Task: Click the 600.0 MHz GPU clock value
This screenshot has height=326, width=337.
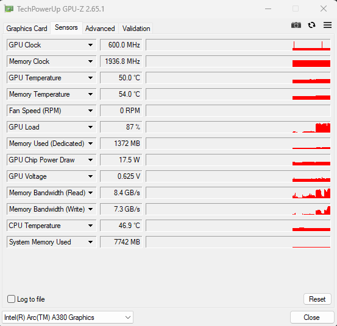Action: [121, 45]
